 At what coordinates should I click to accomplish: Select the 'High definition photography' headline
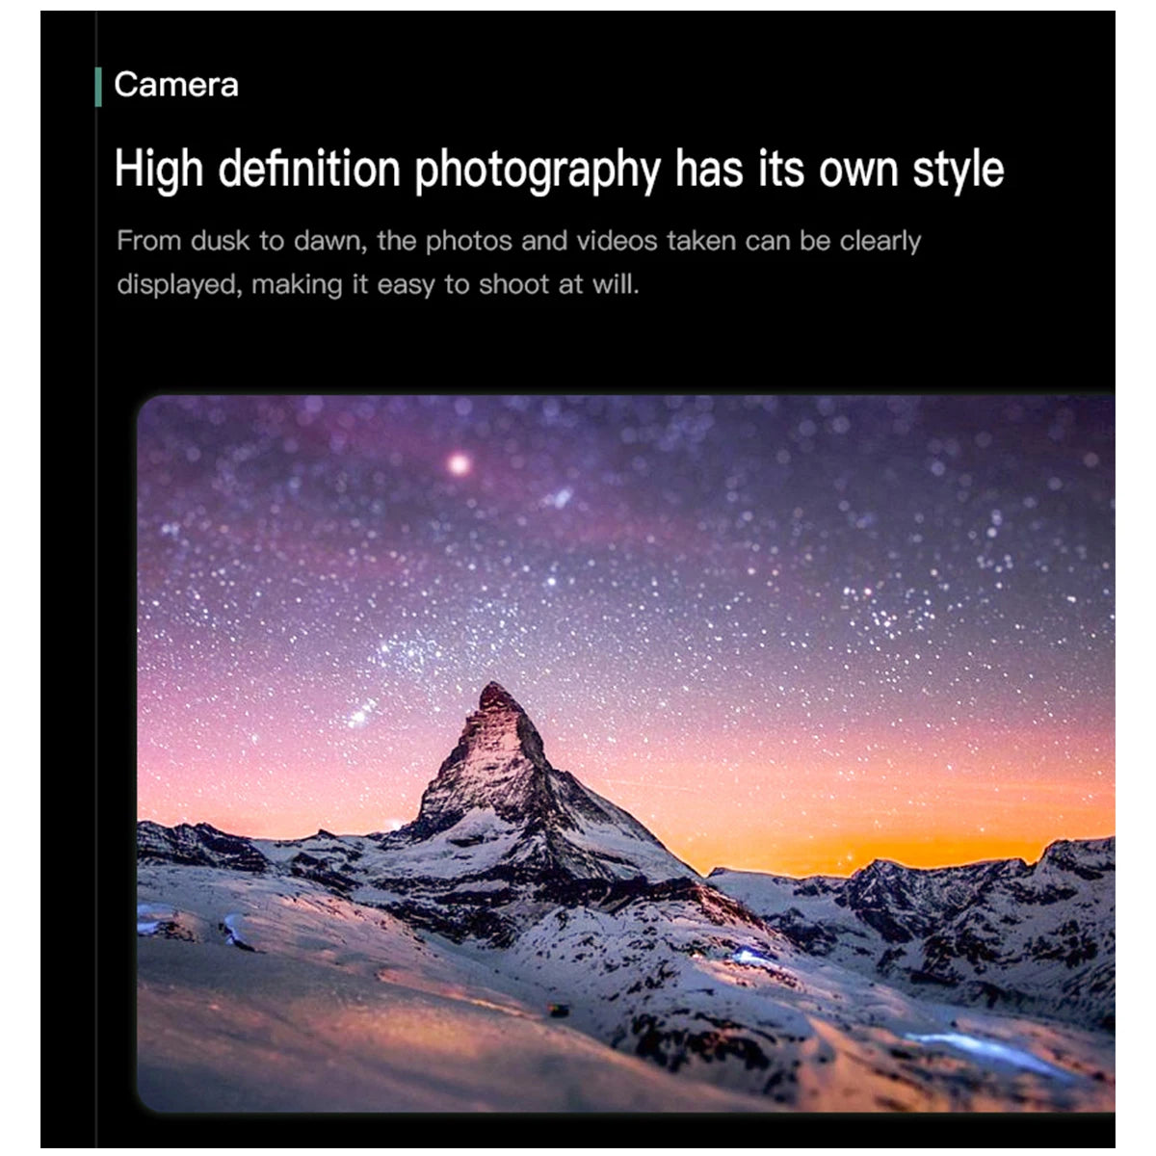pos(559,171)
